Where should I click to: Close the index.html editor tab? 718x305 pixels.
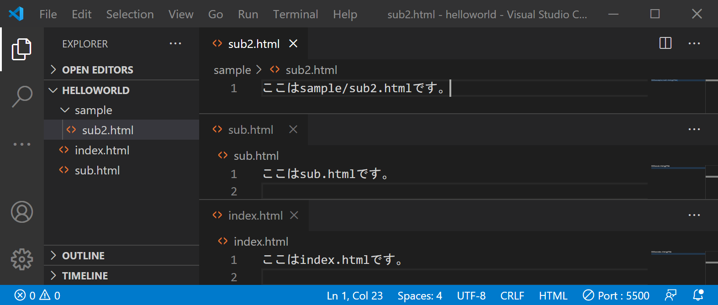(294, 216)
